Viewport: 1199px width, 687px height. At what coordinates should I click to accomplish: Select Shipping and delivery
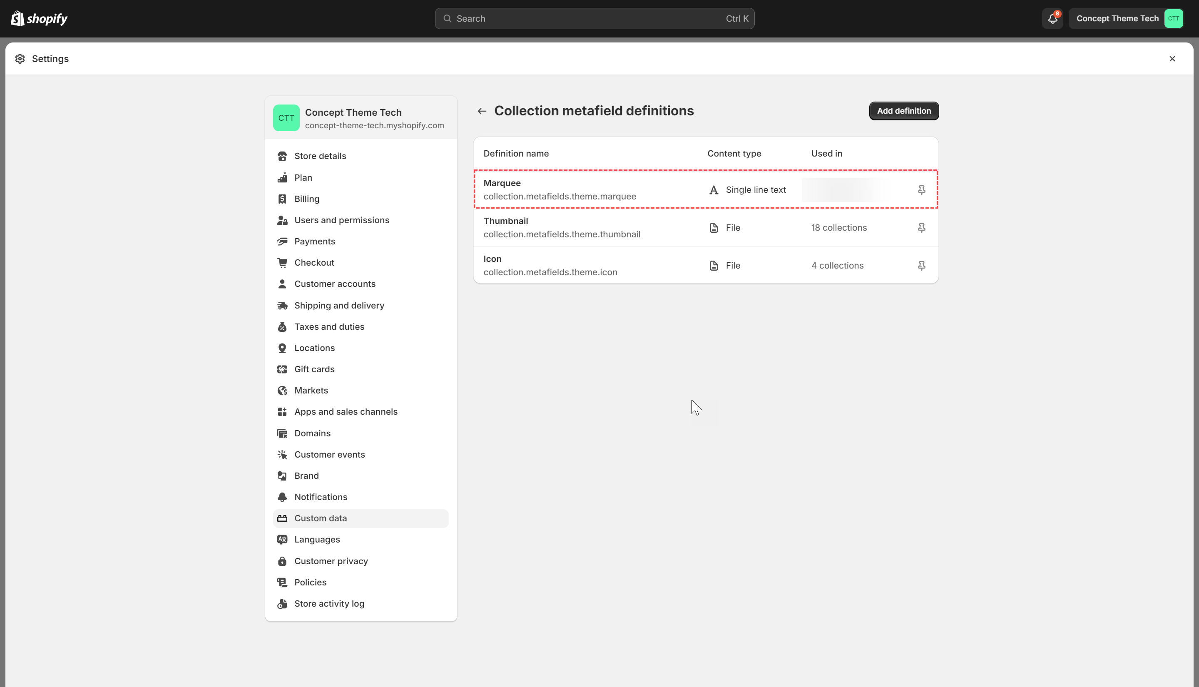click(x=361, y=305)
